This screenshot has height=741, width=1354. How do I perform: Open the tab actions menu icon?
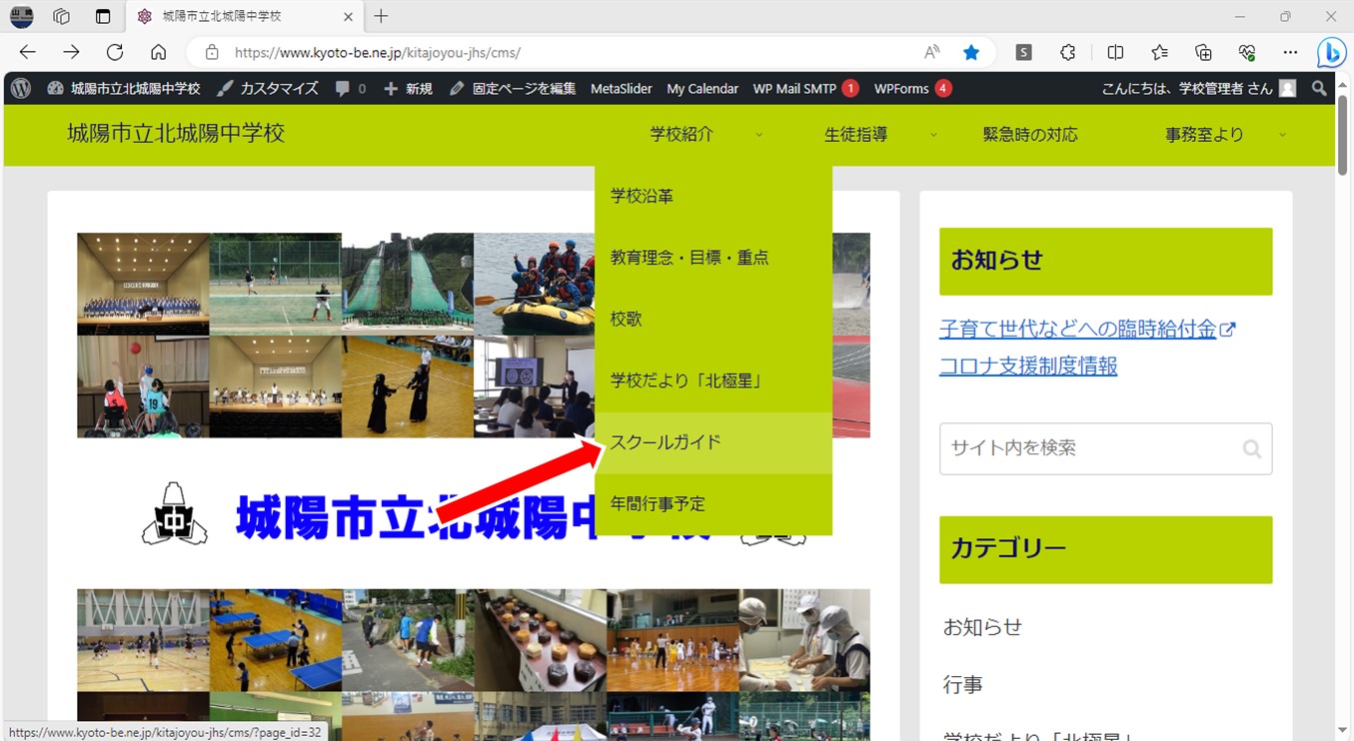point(103,16)
